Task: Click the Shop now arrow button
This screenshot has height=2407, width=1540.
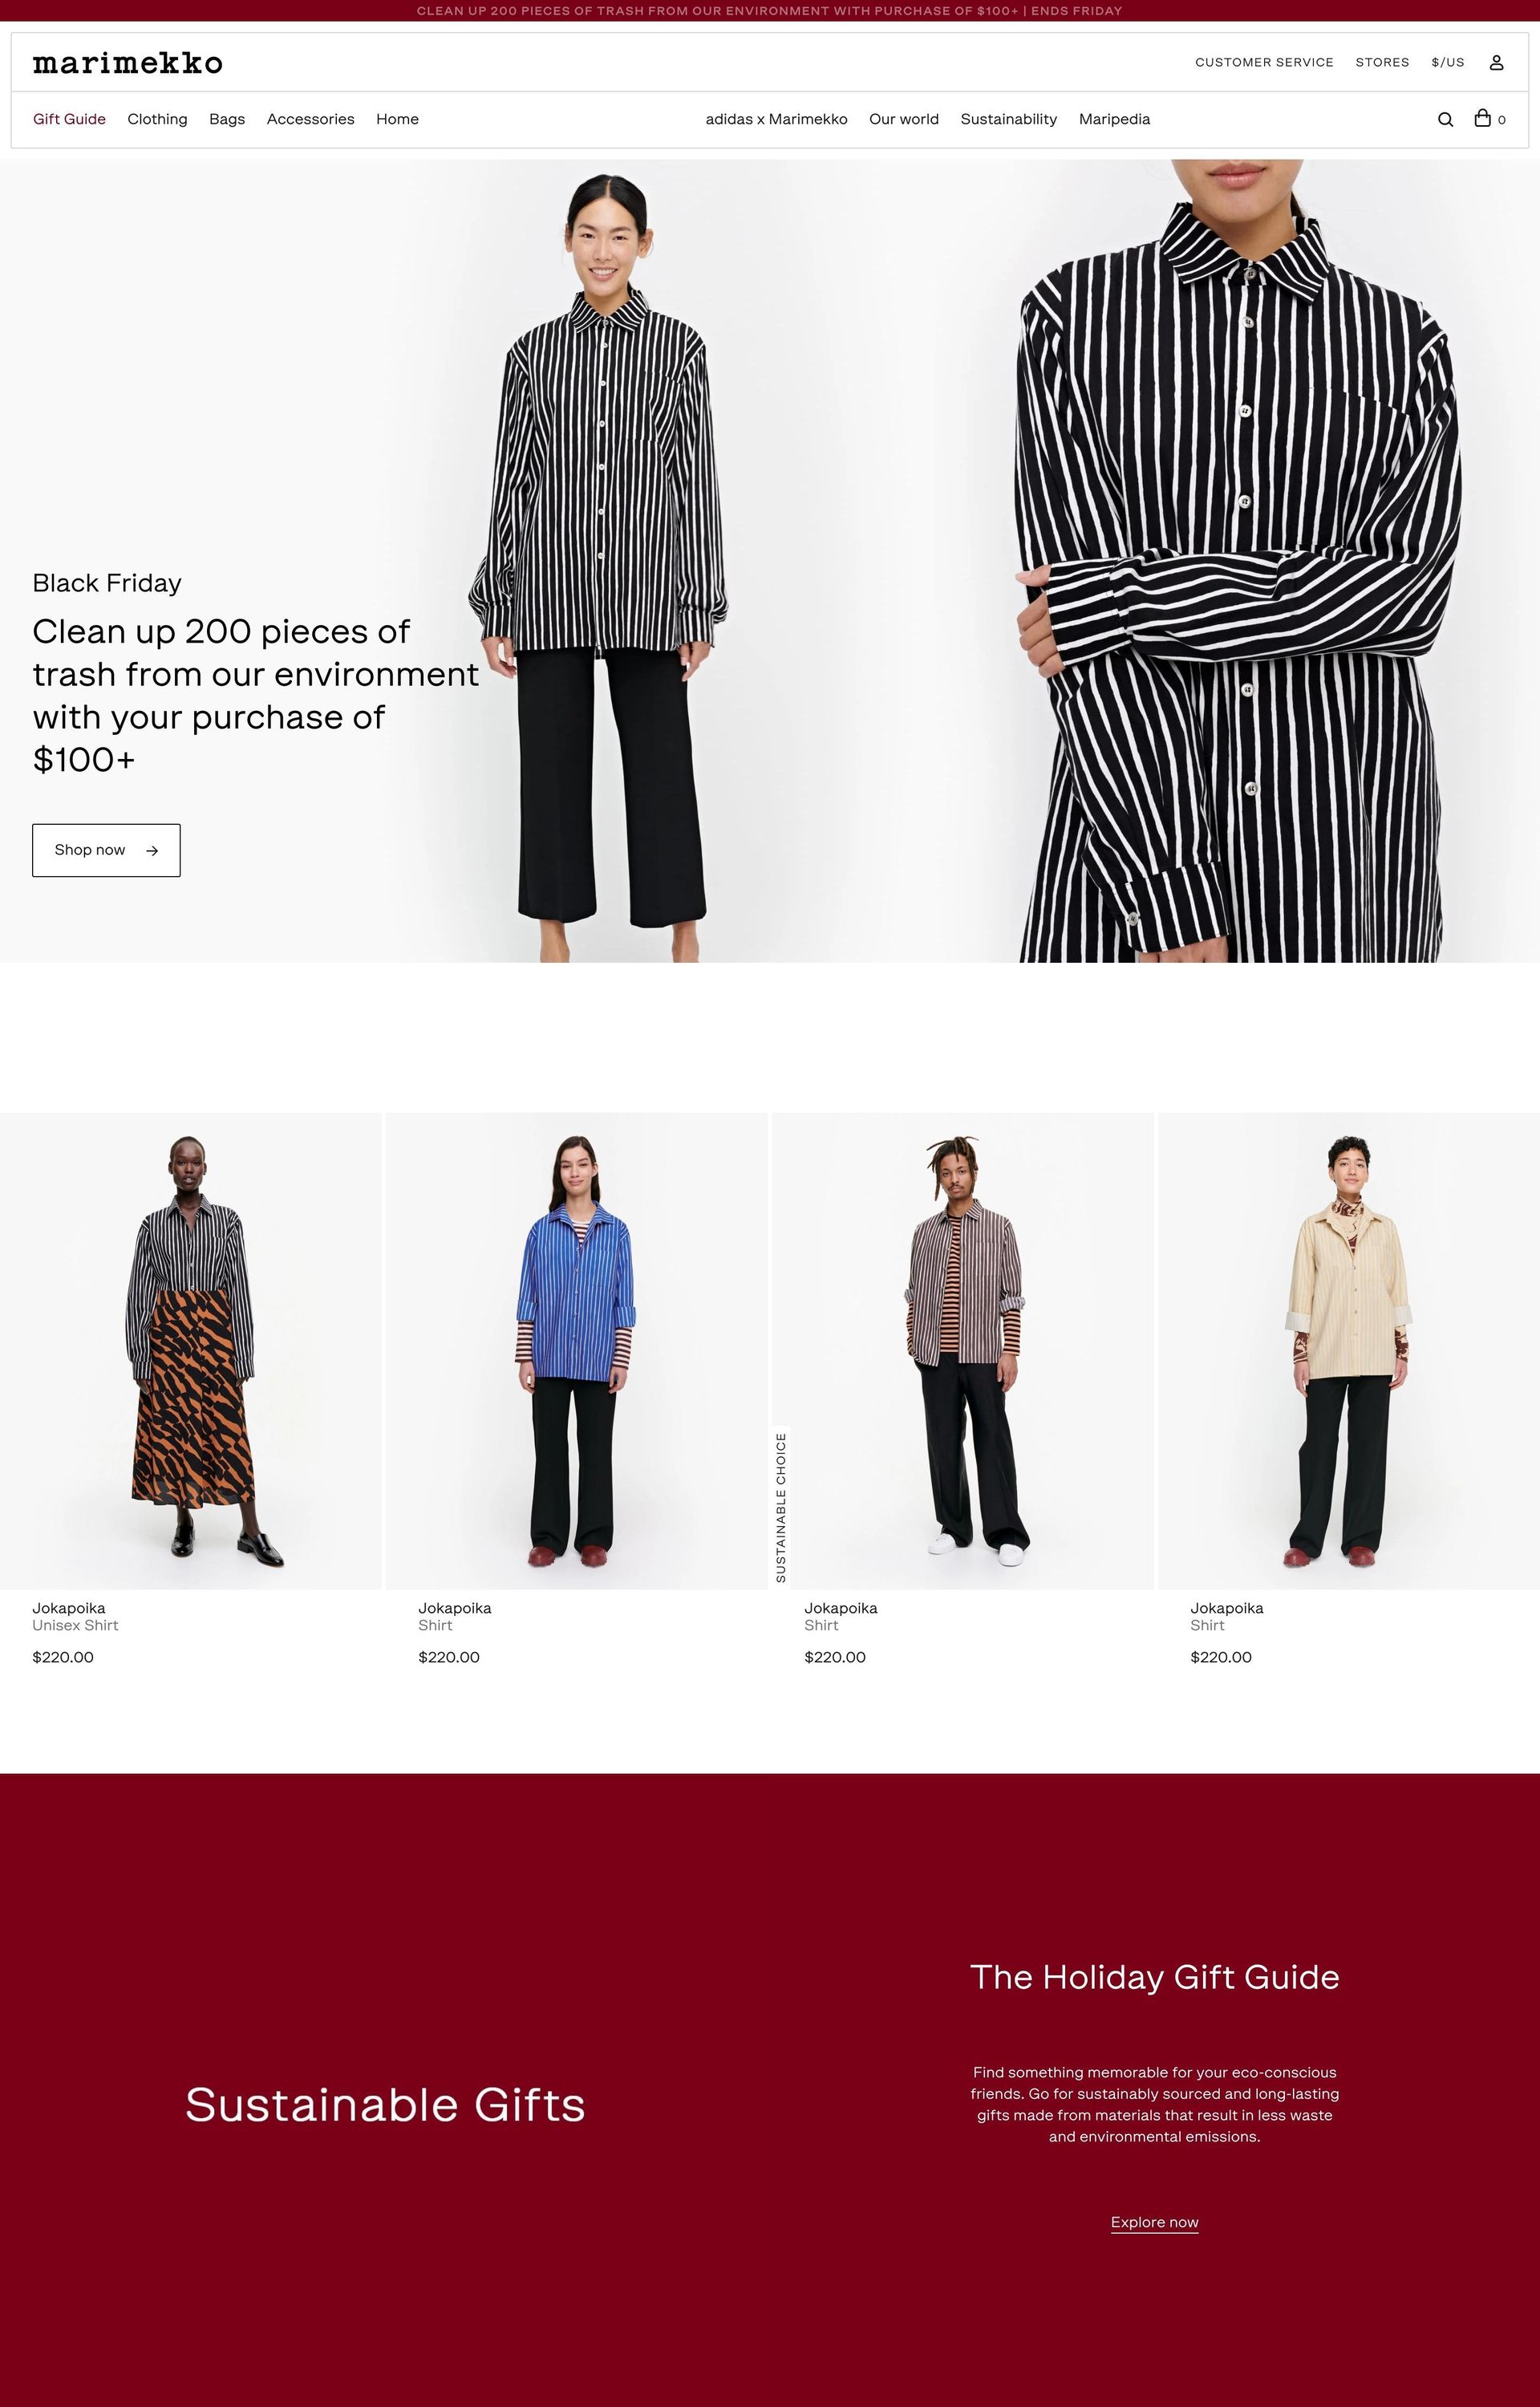Action: (106, 850)
